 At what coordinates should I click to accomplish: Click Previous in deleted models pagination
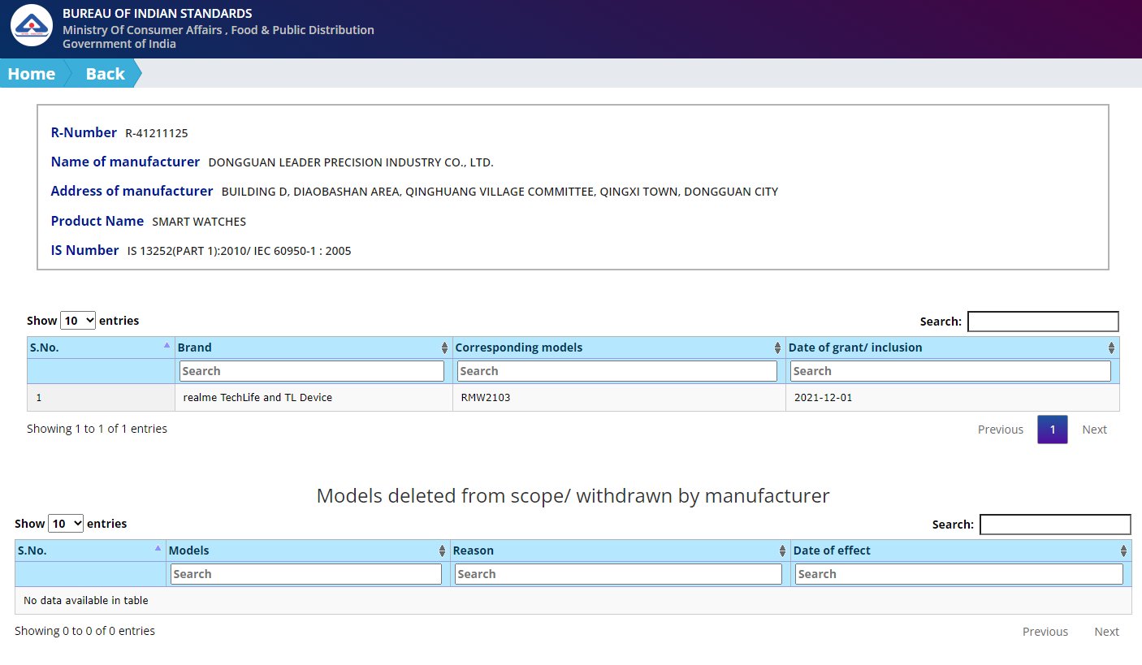pos(1045,632)
